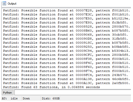This screenshot has height=102, width=133.
Task: Click the line with pattern b510219e
Action: (x=66, y=18)
